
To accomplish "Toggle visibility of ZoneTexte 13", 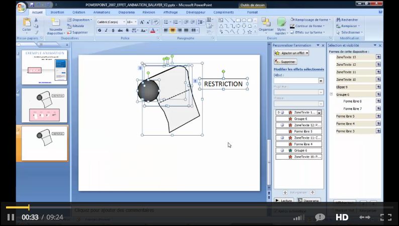I will coord(378,57).
